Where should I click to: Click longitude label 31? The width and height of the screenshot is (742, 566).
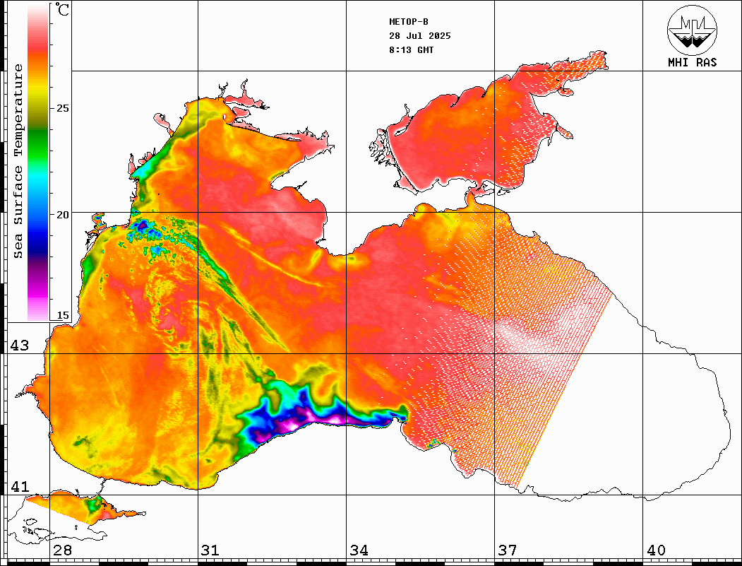210,550
